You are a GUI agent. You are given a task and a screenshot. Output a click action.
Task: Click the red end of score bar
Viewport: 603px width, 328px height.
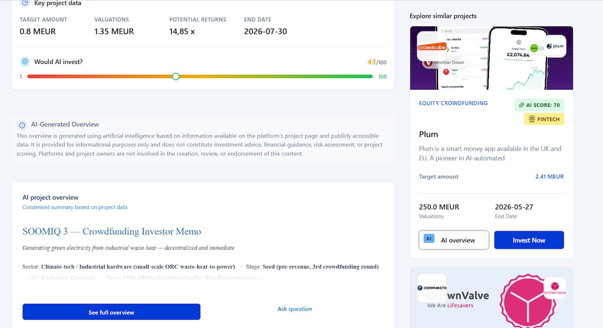(21, 77)
